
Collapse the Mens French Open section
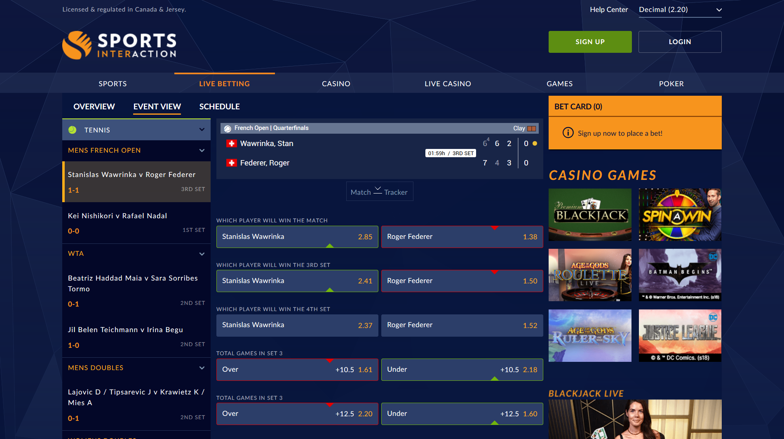coord(202,150)
